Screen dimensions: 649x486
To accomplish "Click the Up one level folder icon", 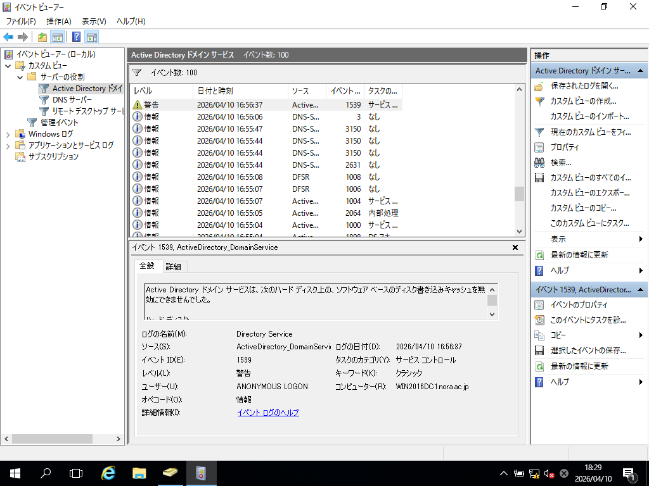I will coord(42,37).
